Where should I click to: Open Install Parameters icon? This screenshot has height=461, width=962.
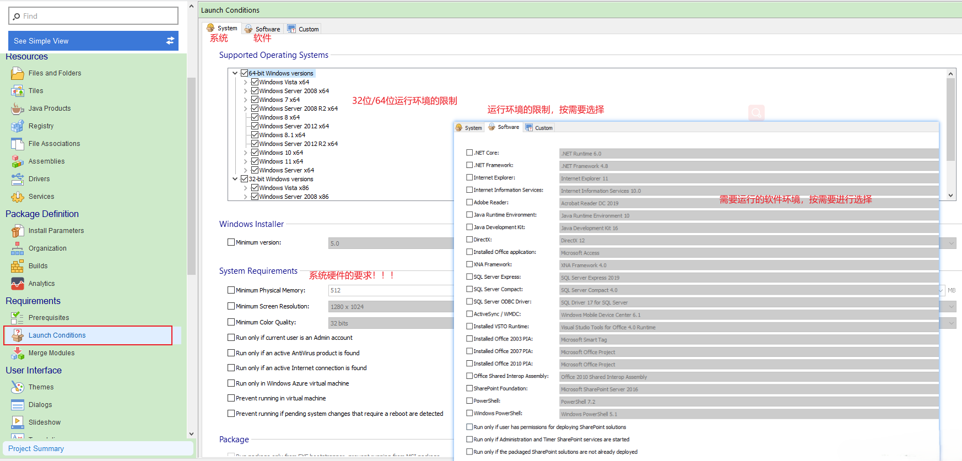coord(18,231)
